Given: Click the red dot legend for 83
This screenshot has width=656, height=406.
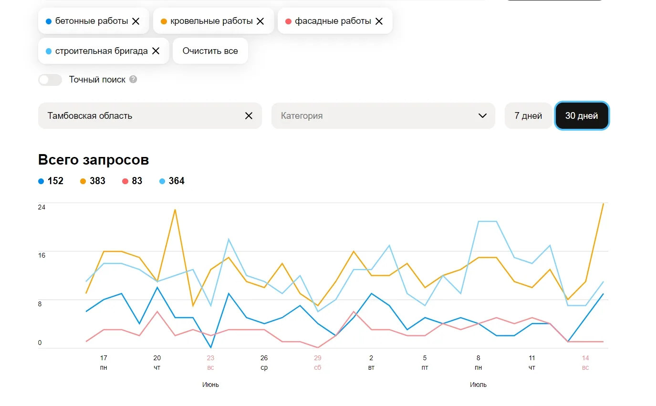Looking at the screenshot, I should [x=125, y=181].
